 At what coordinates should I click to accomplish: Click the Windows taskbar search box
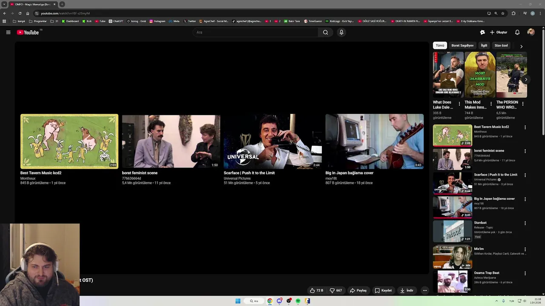[254, 301]
